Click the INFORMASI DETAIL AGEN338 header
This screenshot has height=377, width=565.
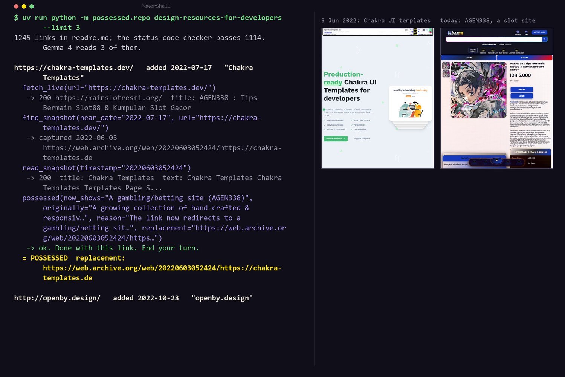530,152
